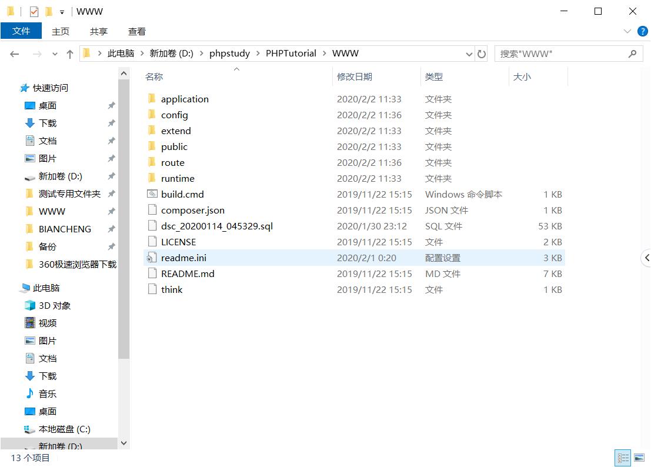Switch to the 查看 ribbon tab

(136, 32)
